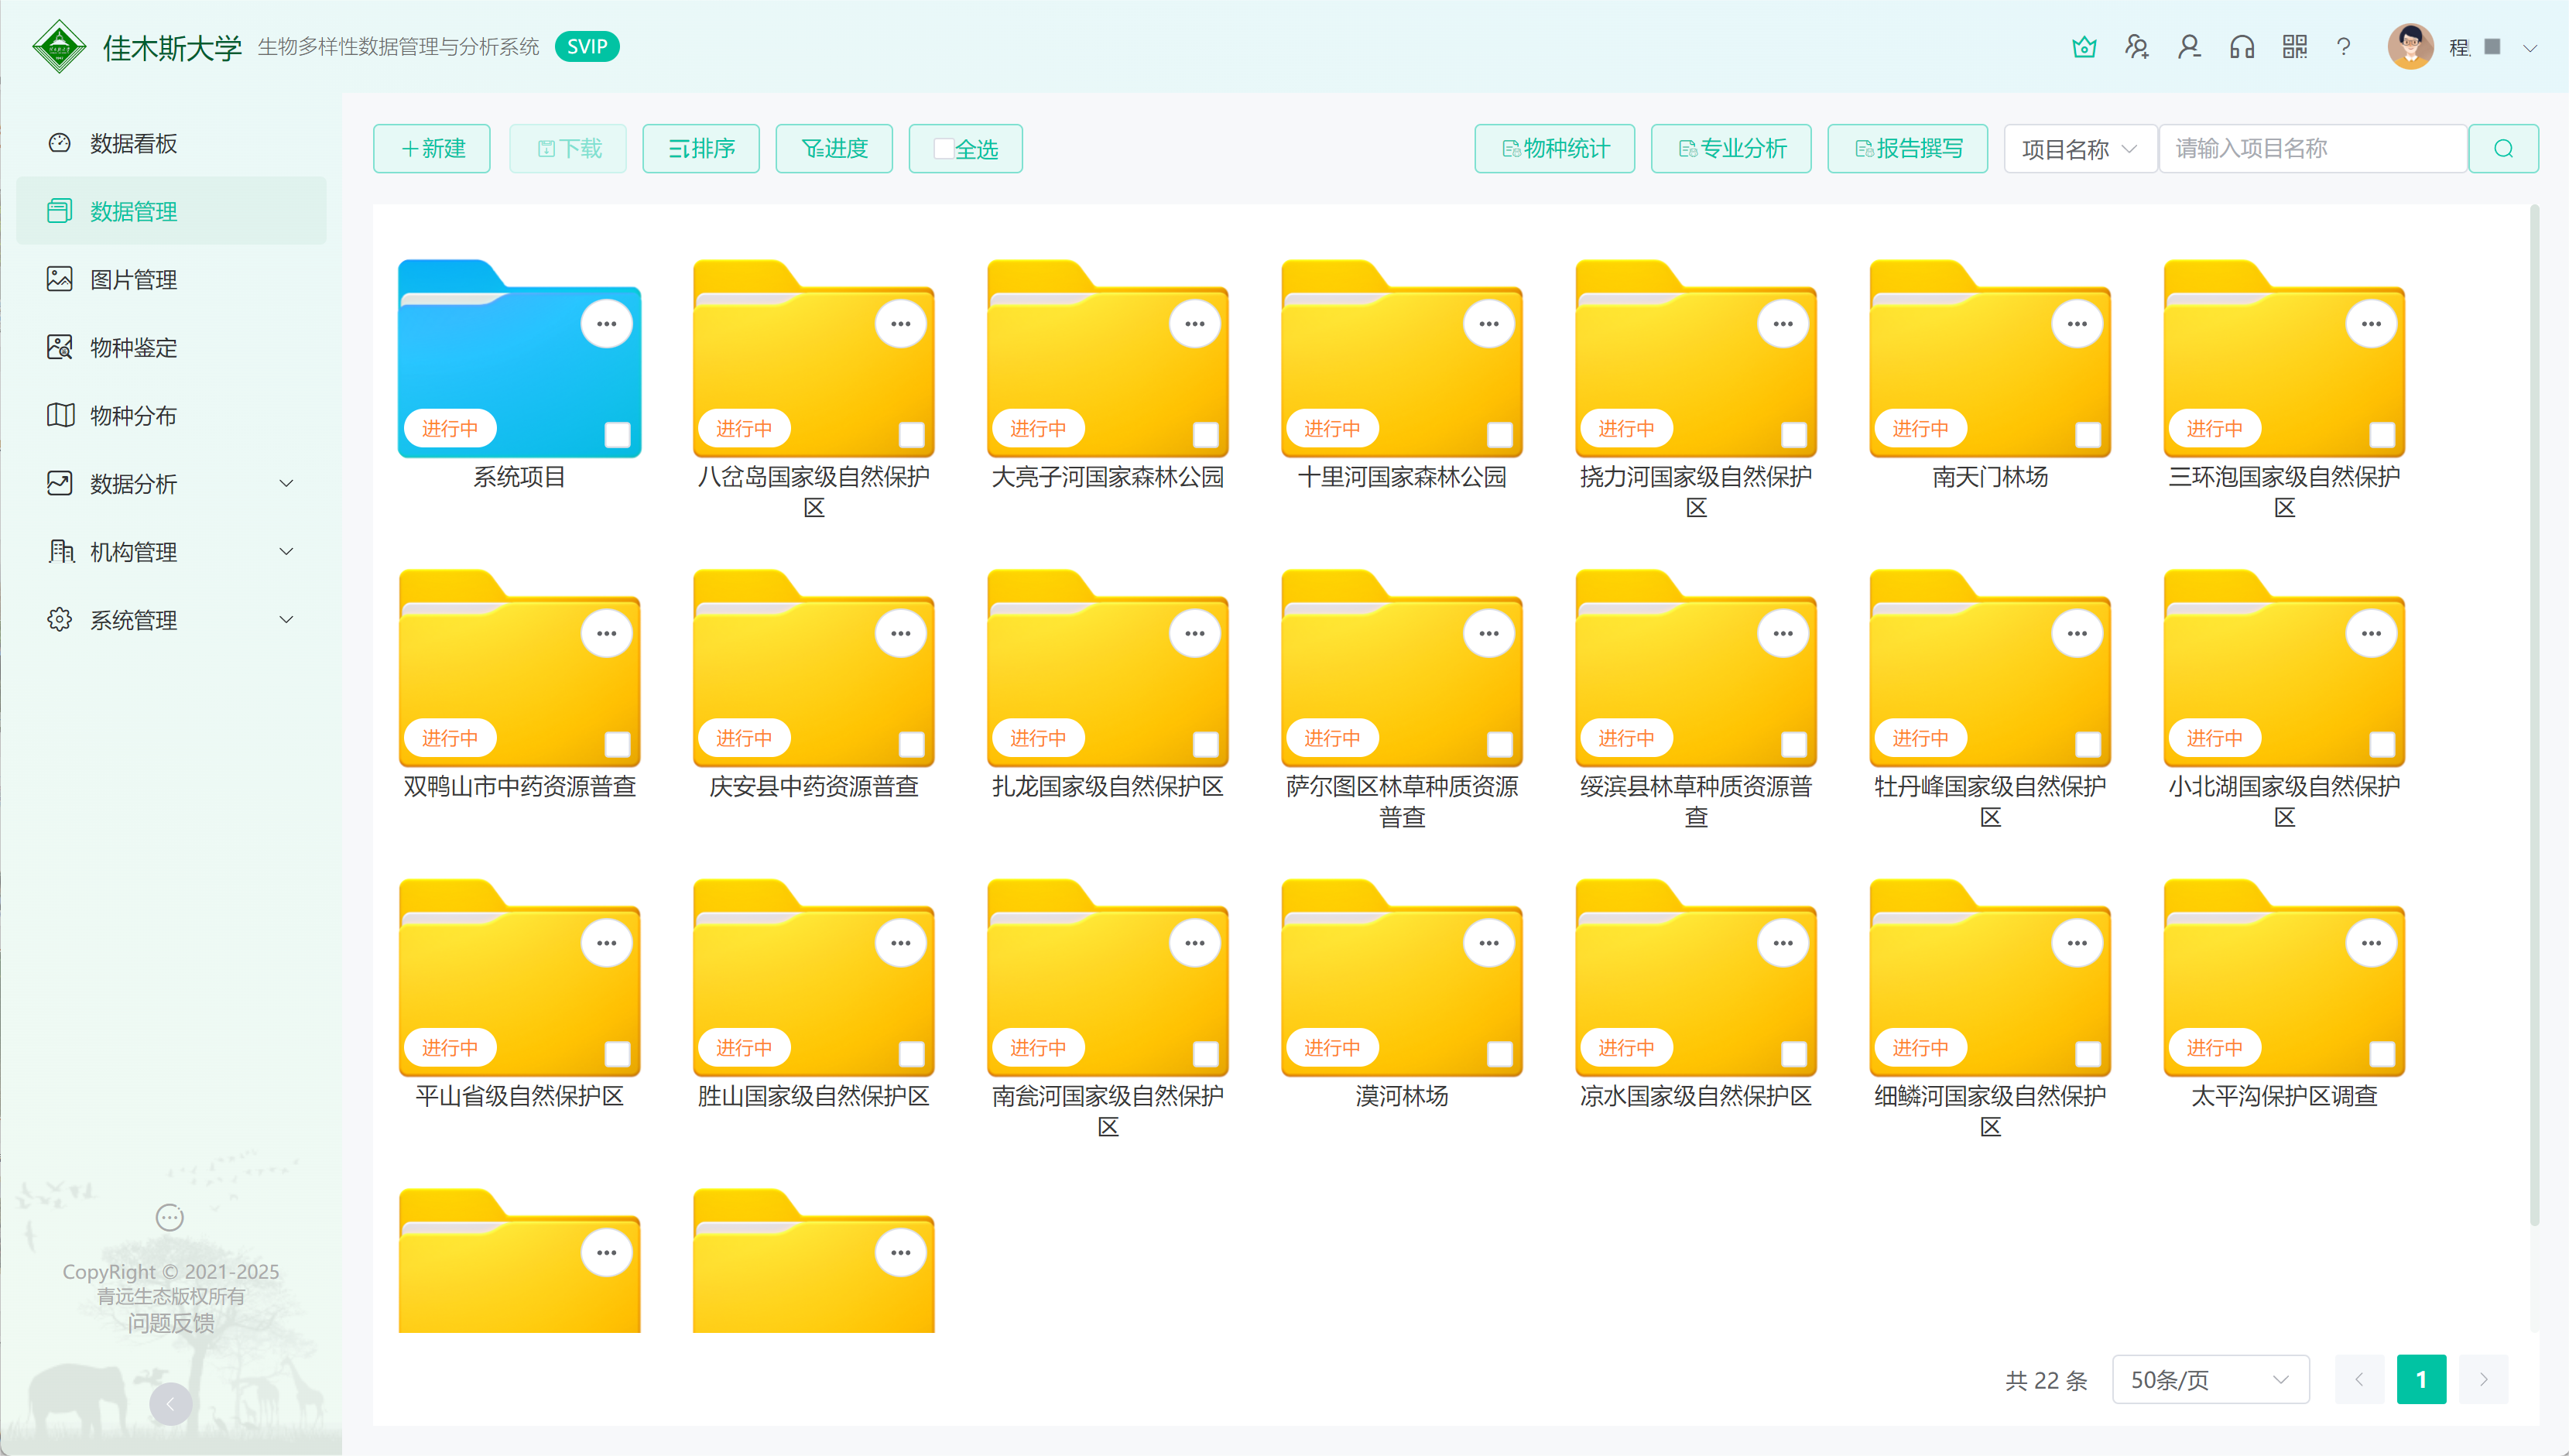
Task: Check the 胜山国家级自然保护区 folder checkbox
Action: pos(912,1054)
